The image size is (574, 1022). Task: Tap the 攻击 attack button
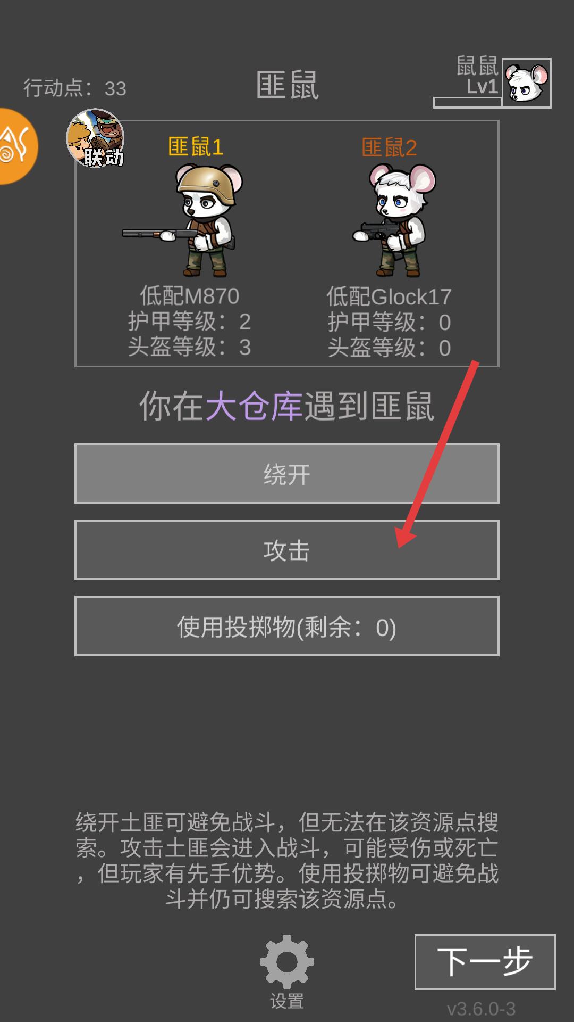pyautogui.click(x=287, y=549)
